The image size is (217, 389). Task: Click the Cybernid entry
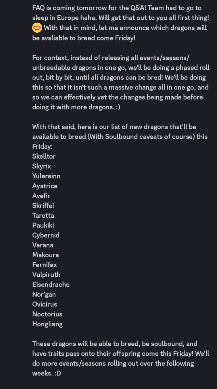(46, 235)
